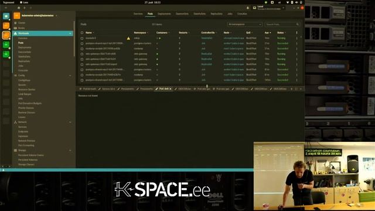Check the box for the pod with warning
The width and height of the screenshot is (375, 211).
82,38
